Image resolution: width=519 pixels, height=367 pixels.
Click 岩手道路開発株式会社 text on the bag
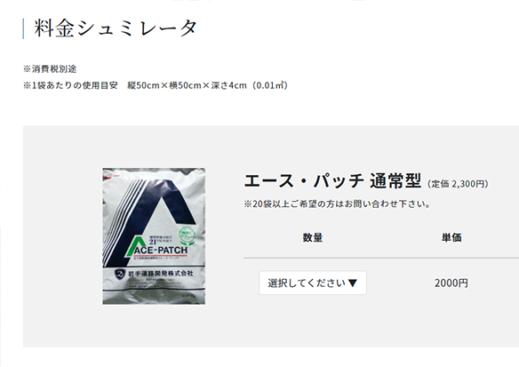coord(161,274)
